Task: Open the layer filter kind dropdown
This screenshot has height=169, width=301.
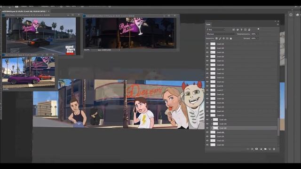Action: [216, 30]
